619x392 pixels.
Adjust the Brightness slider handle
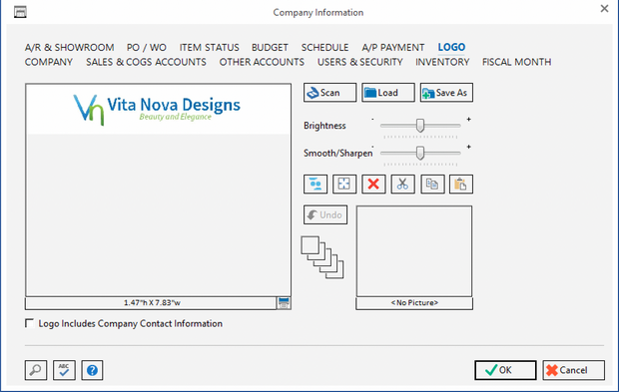(x=420, y=126)
